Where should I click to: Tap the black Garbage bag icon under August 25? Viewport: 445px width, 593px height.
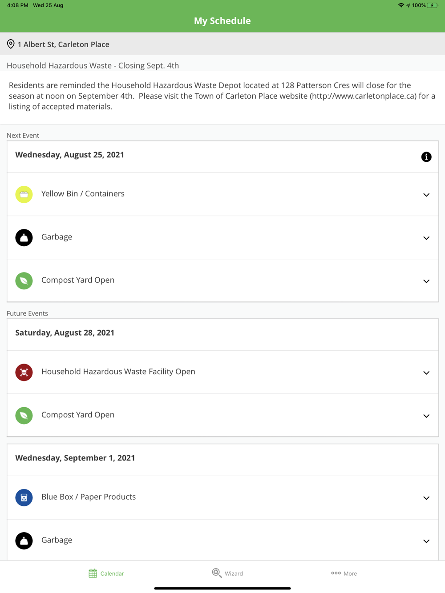click(x=24, y=237)
